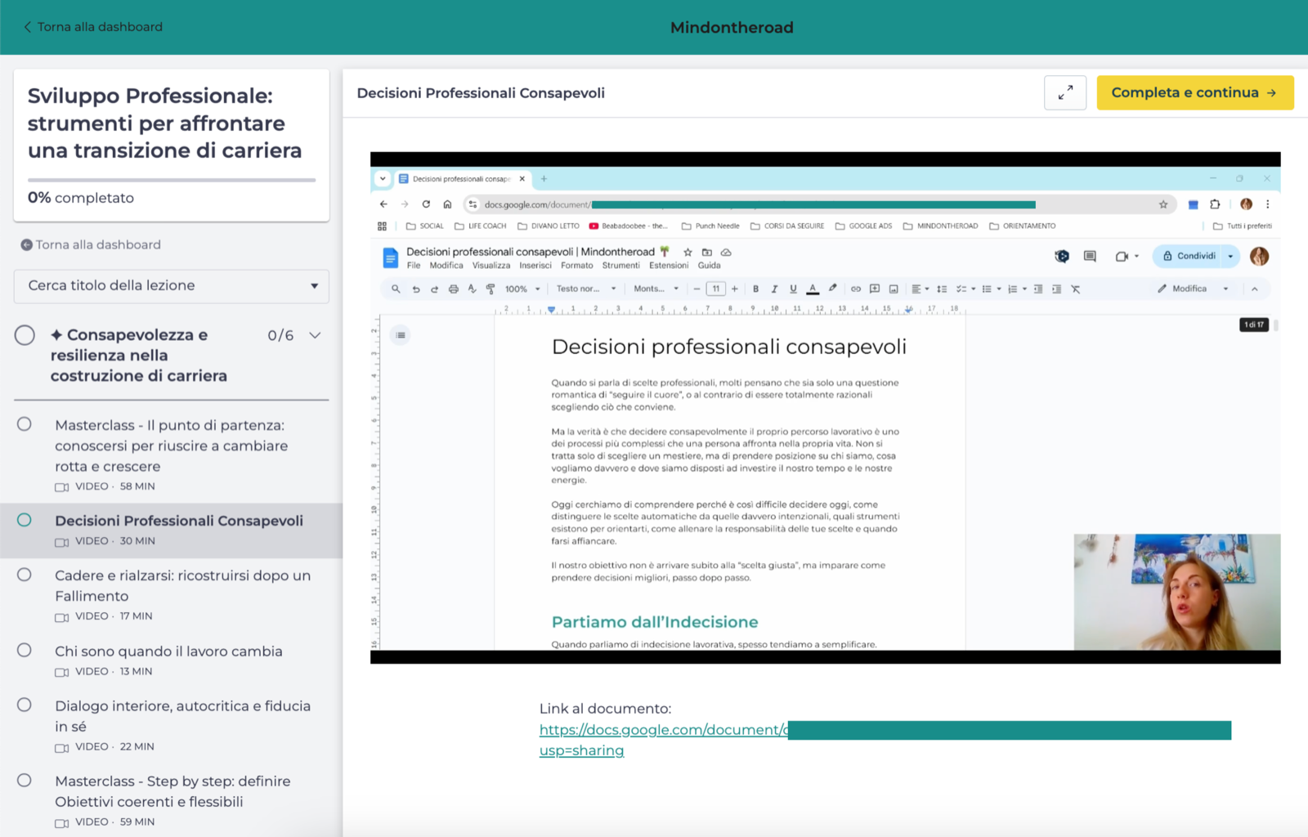Screen dimensions: 1308x837
Task: In the video, click the font size field
Action: point(715,289)
